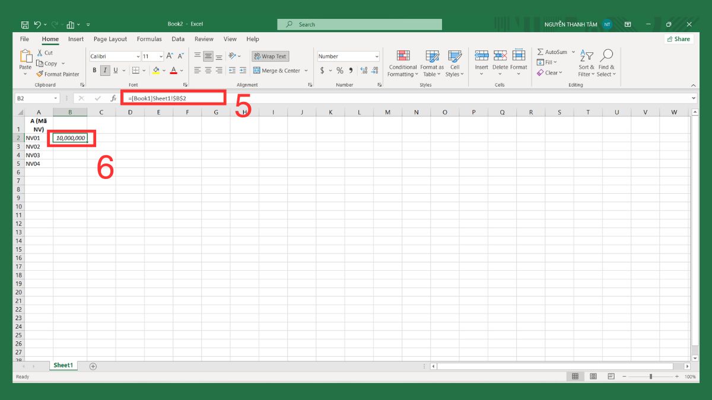Click the Cut scissors icon
The image size is (712, 400).
click(40, 53)
